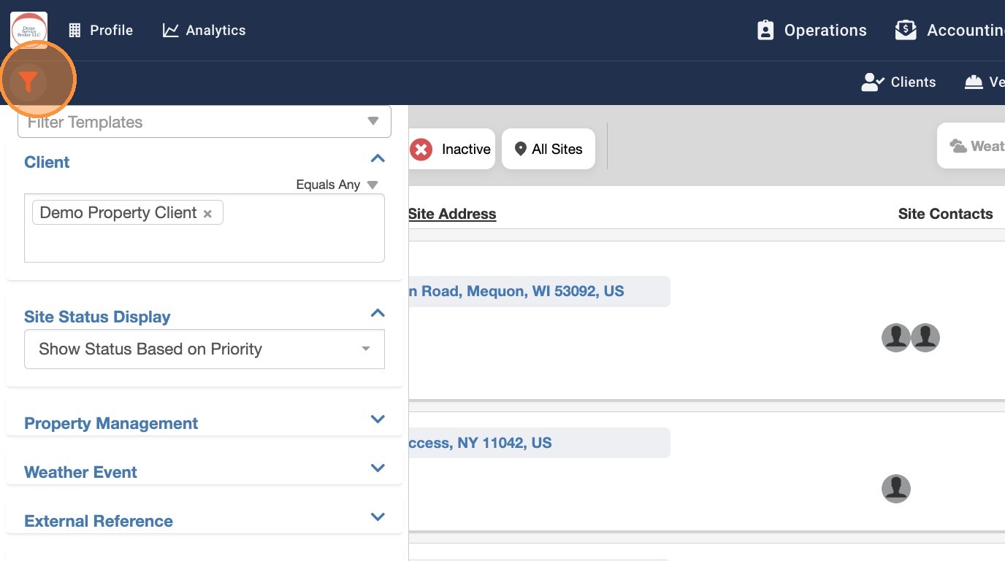Change the Equals Any operator
This screenshot has height=561, width=1005.
coord(337,185)
